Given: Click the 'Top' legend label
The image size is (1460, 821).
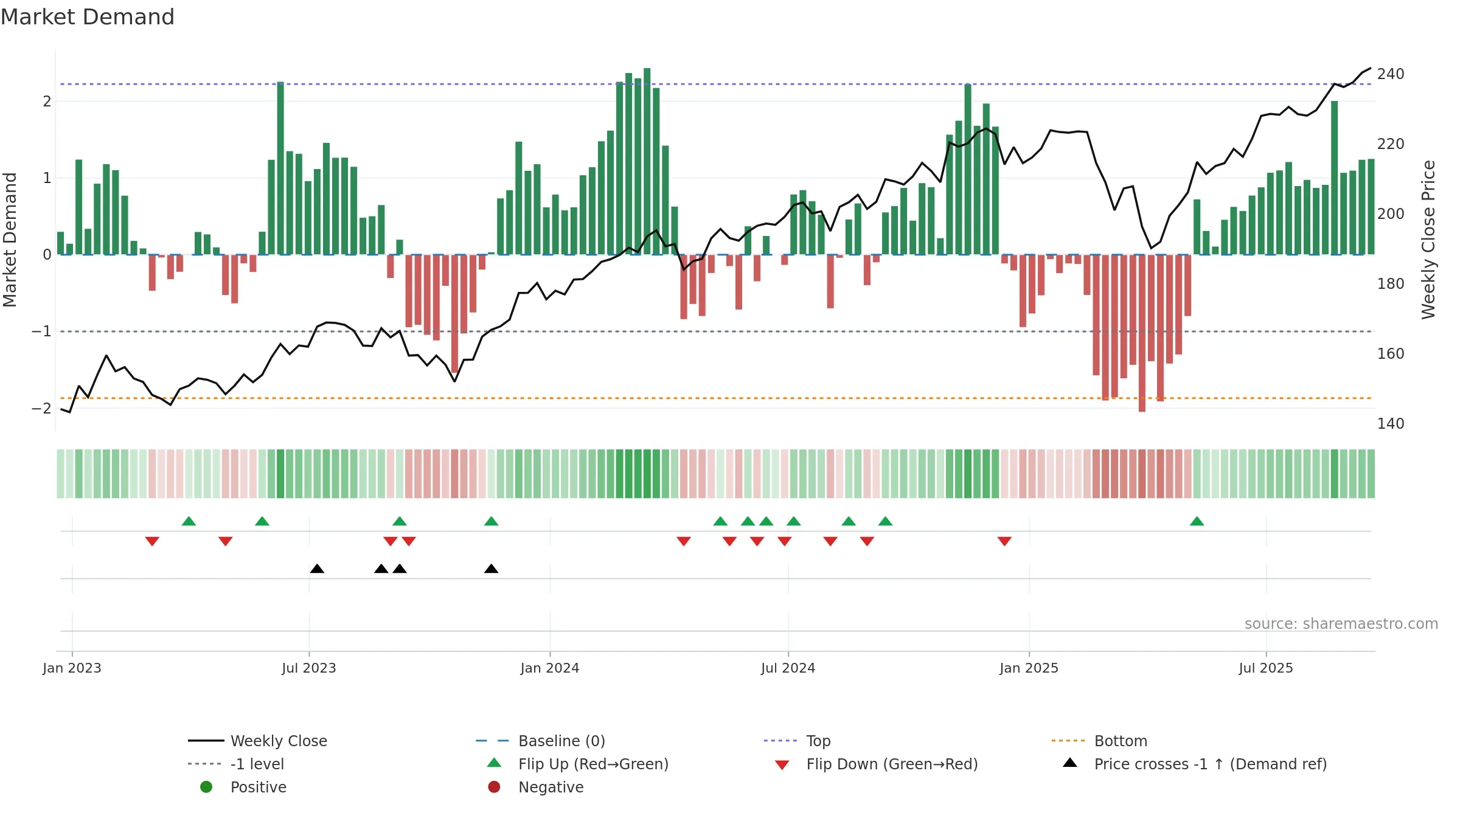Looking at the screenshot, I should click(818, 741).
